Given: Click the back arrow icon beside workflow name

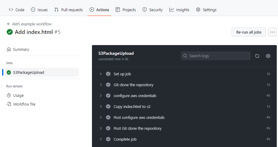Looking at the screenshot, I should click(8, 24).
